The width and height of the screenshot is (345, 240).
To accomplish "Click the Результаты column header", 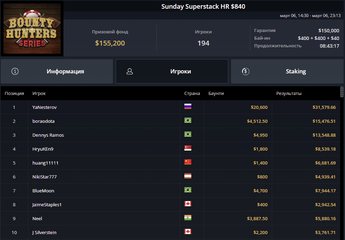I will (x=289, y=93).
